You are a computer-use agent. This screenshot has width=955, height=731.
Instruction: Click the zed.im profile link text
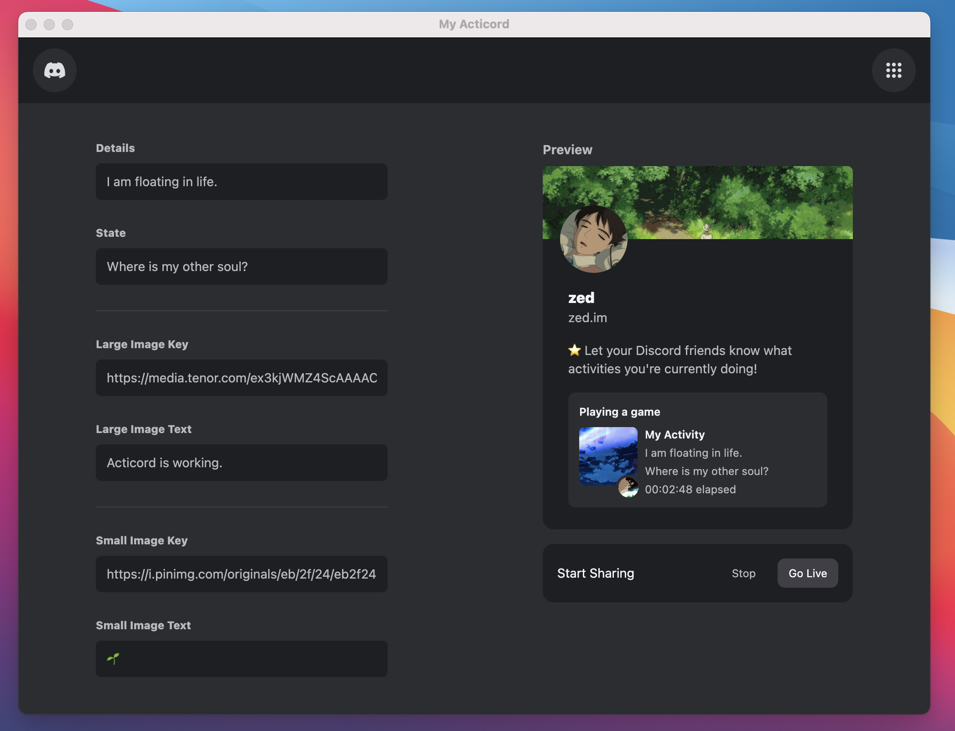587,318
